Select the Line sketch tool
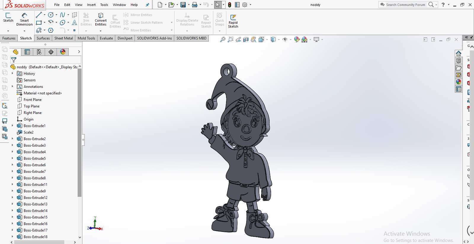Viewport: 474px width, 244px height. [x=39, y=15]
